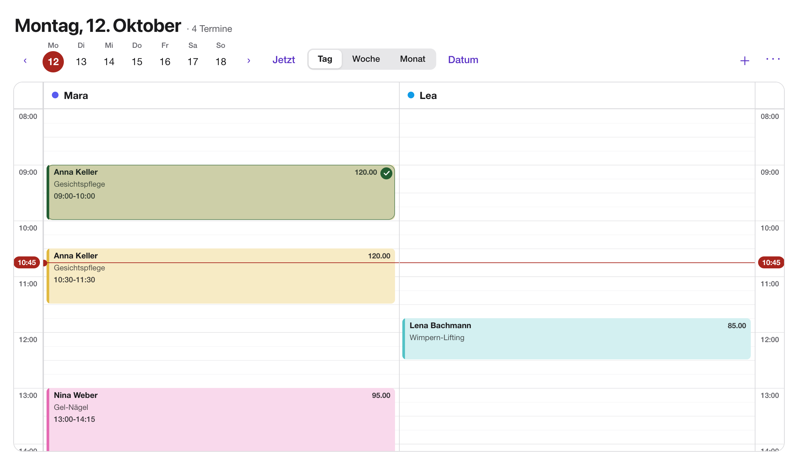Click the Montag, 12. Oktober heading

pyautogui.click(x=98, y=26)
